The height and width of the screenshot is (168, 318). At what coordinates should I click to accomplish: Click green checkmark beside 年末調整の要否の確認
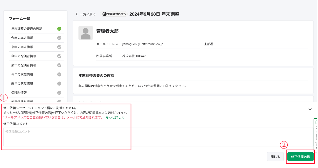[59, 29]
